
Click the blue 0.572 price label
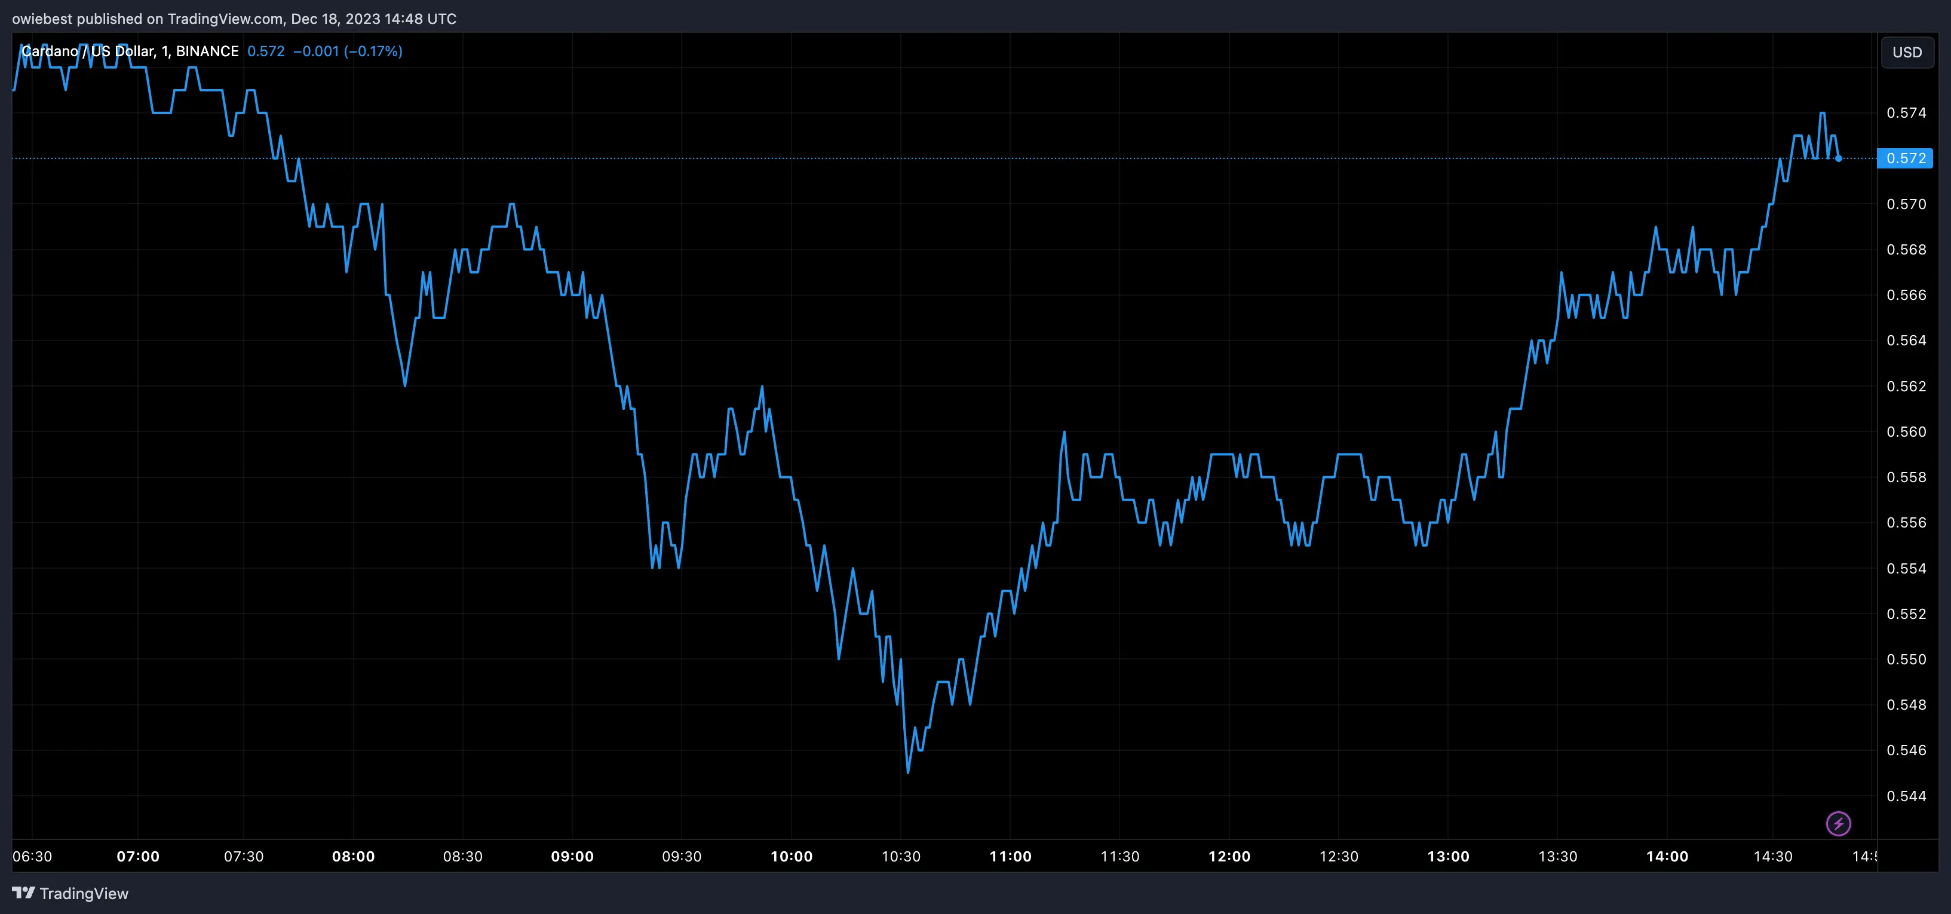[x=1907, y=158]
